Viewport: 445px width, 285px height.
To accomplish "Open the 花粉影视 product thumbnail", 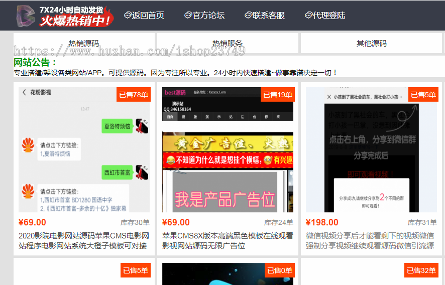I will (x=84, y=150).
